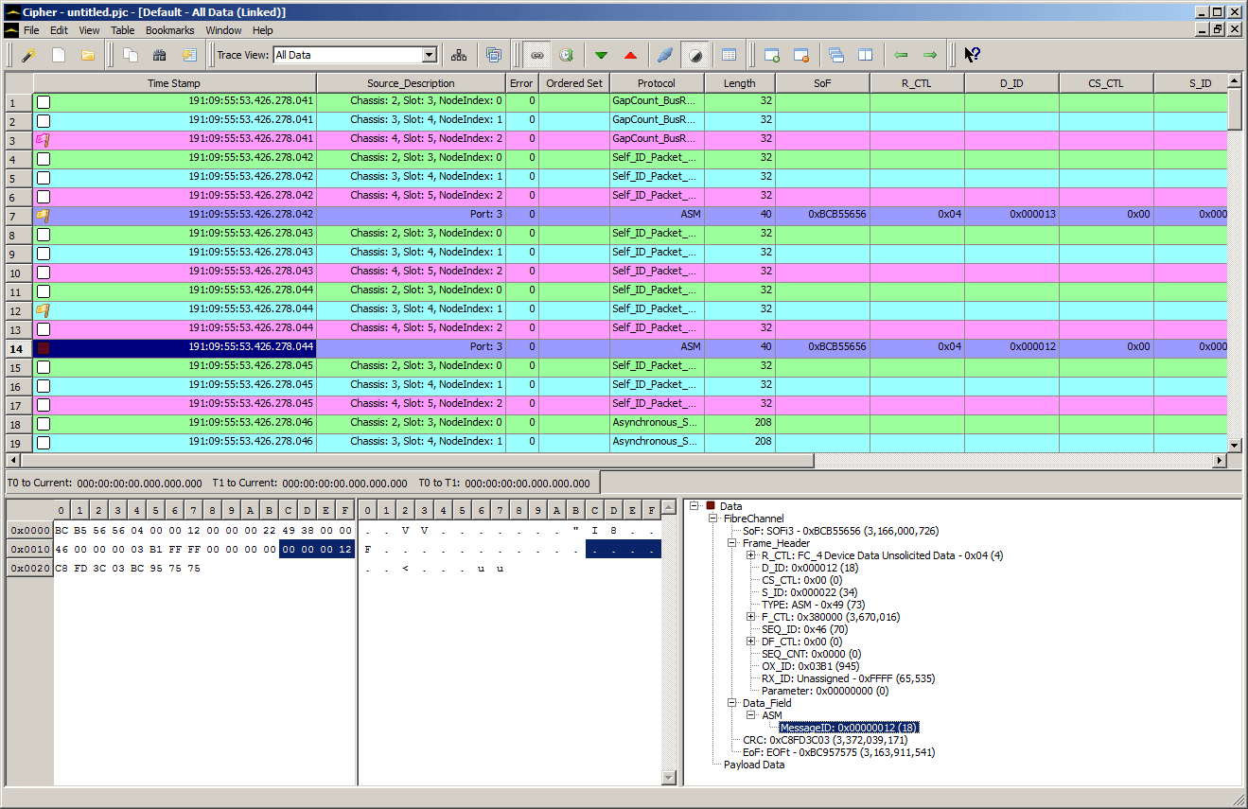Click the binoculars find icon
1248x809 pixels.
[x=159, y=55]
